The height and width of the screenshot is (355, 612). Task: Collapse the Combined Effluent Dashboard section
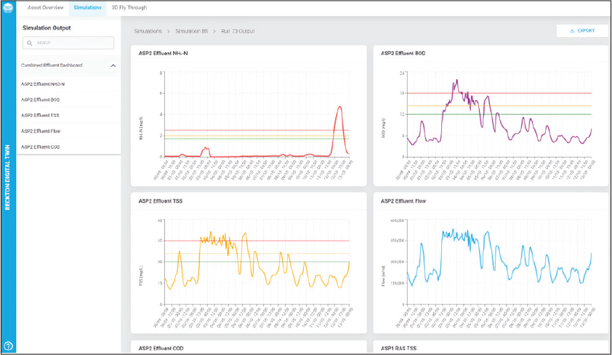(113, 65)
